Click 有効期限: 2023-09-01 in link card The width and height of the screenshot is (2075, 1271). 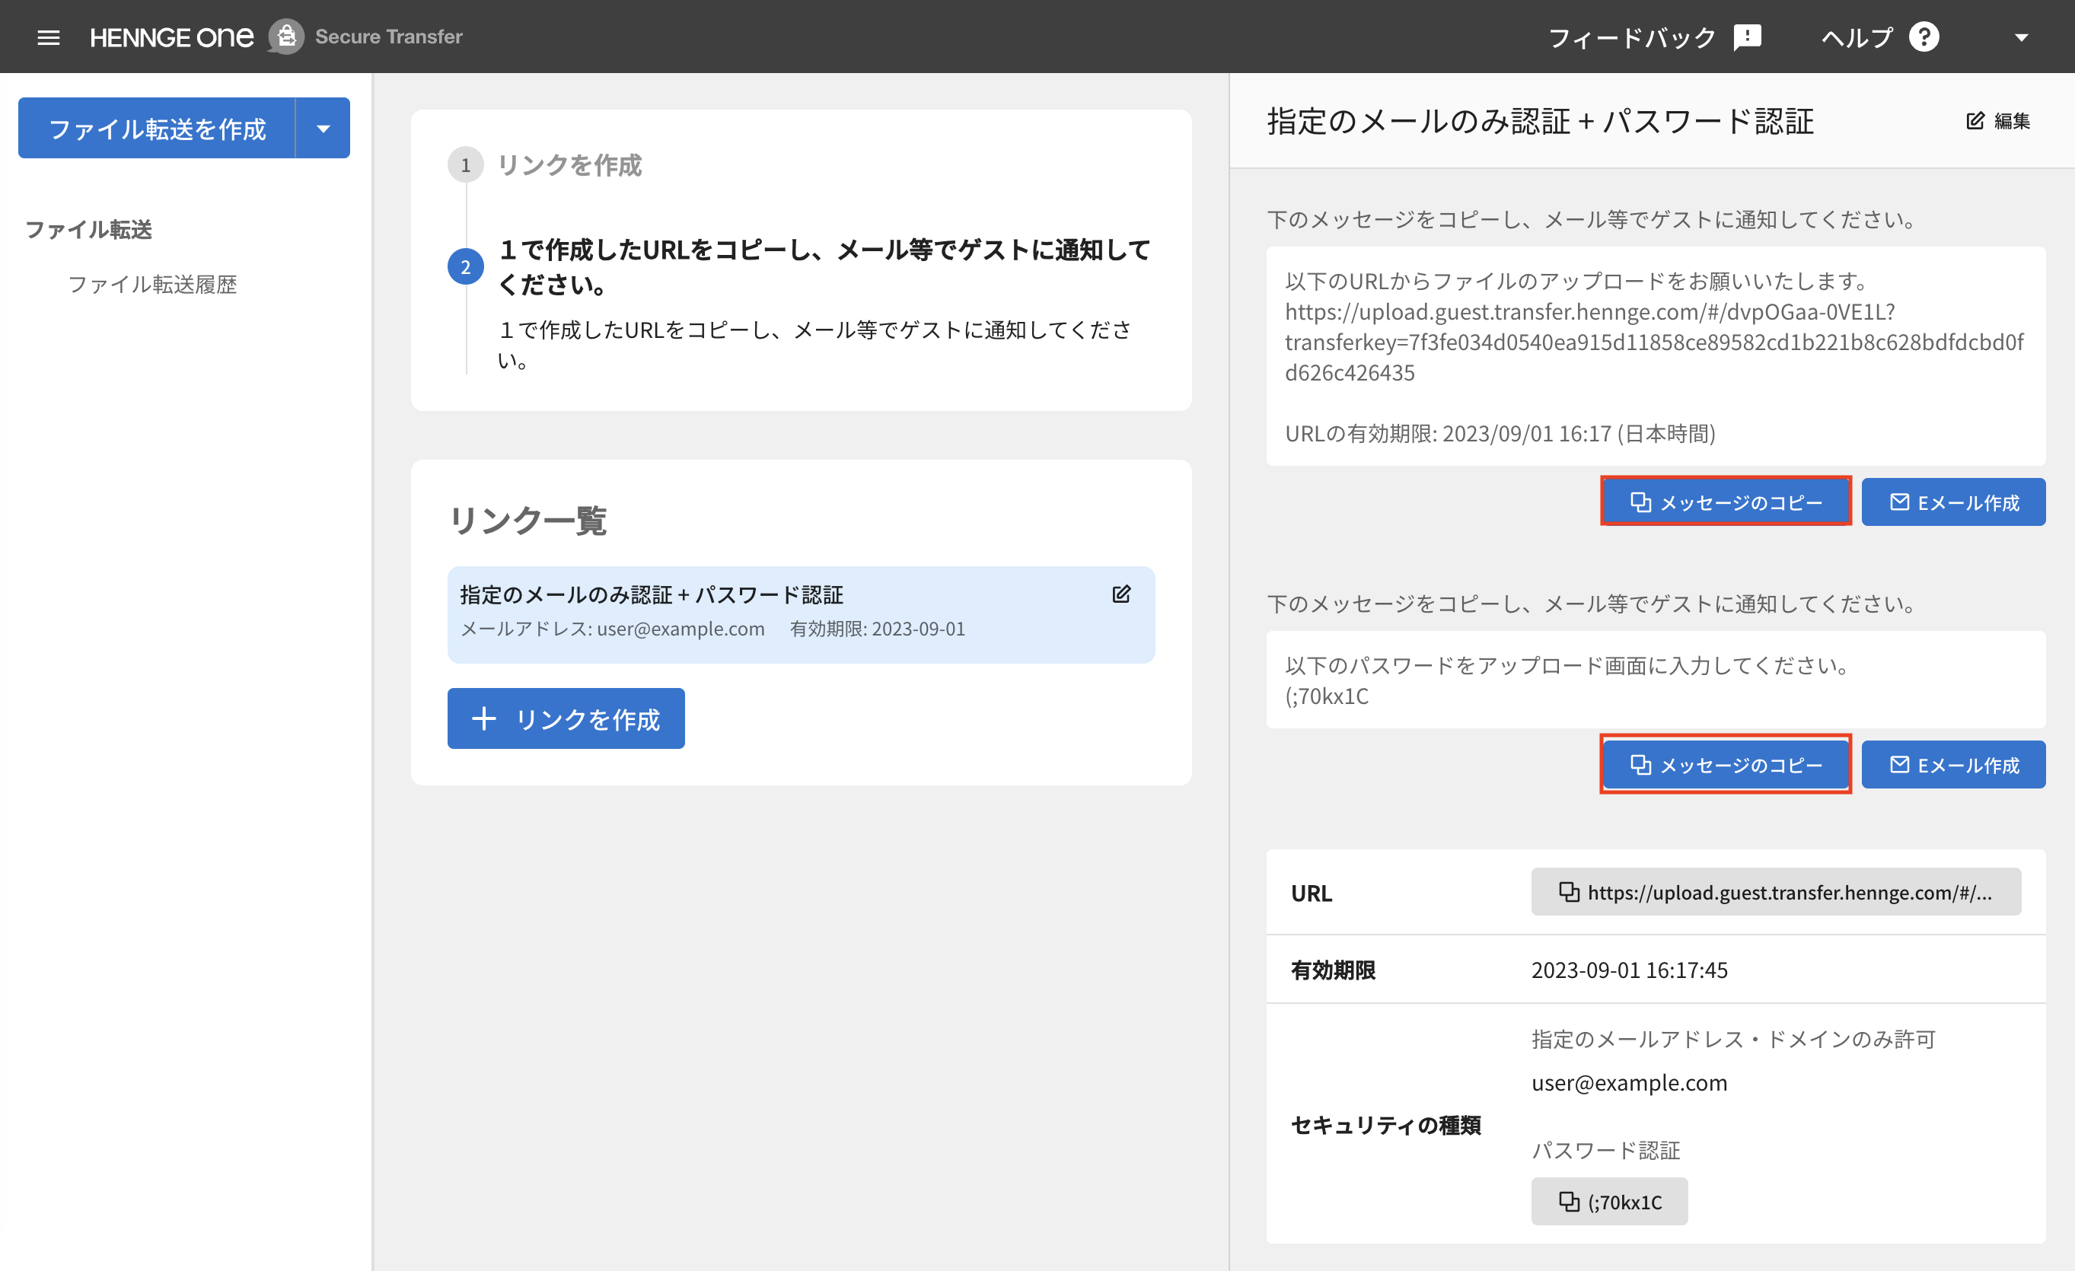(x=878, y=629)
